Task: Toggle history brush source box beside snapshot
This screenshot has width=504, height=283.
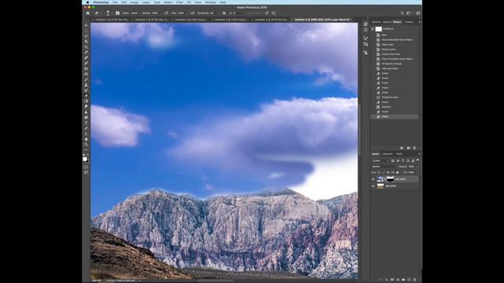Action: (x=372, y=29)
